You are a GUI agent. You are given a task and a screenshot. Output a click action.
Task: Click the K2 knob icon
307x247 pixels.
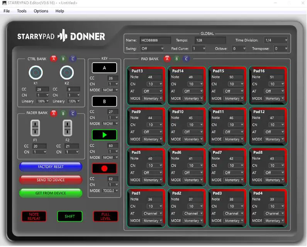click(x=67, y=72)
